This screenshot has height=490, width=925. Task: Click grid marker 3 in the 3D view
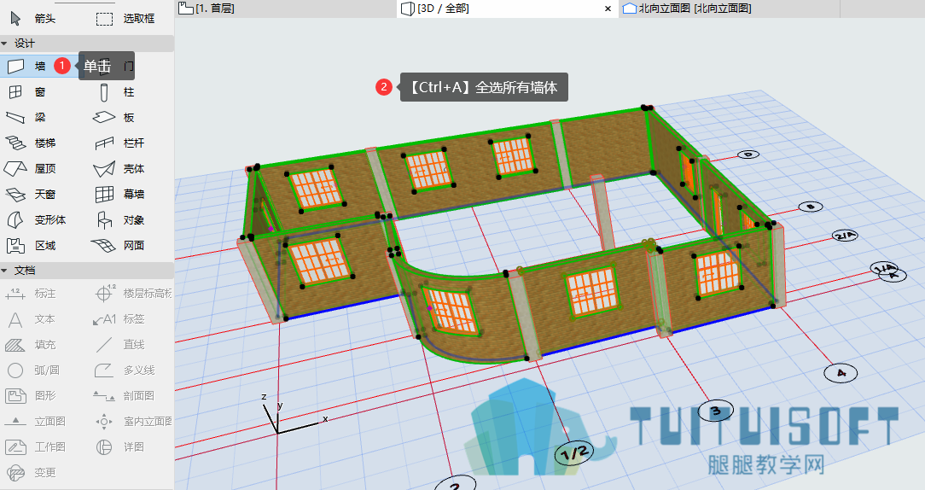[716, 411]
